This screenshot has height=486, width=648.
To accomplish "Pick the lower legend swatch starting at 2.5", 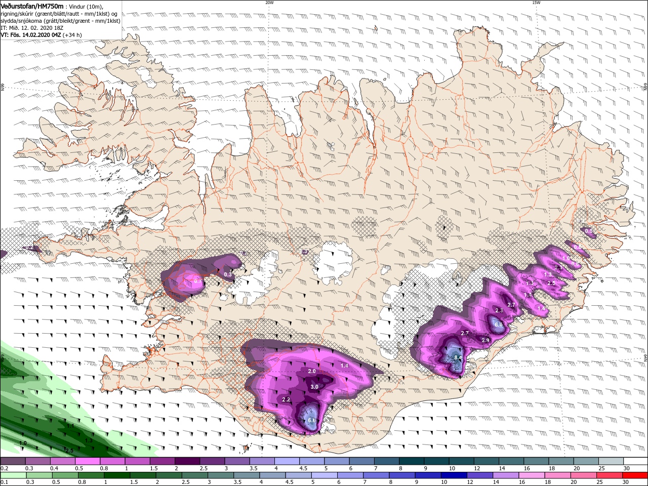I will pyautogui.click(x=194, y=475).
